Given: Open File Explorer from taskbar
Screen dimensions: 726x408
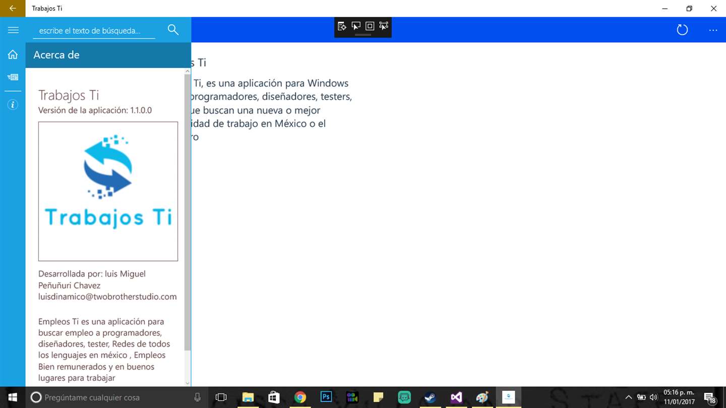Looking at the screenshot, I should (248, 397).
